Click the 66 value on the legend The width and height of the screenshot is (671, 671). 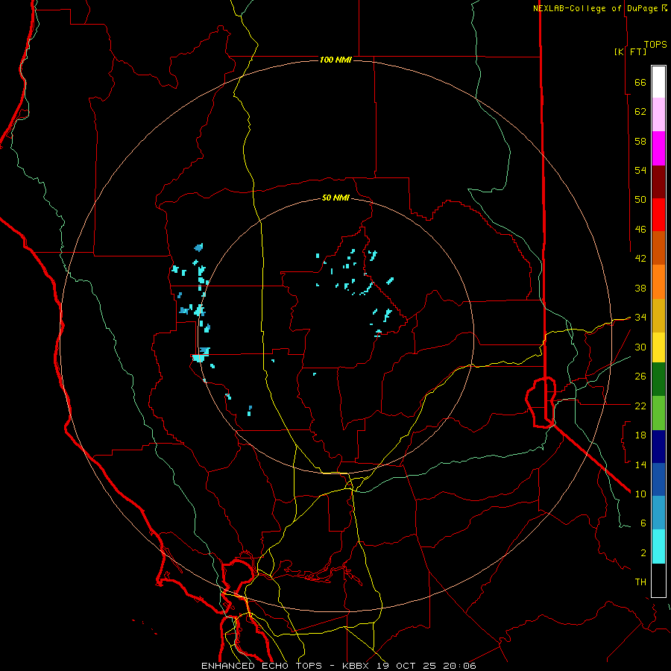[x=640, y=83]
